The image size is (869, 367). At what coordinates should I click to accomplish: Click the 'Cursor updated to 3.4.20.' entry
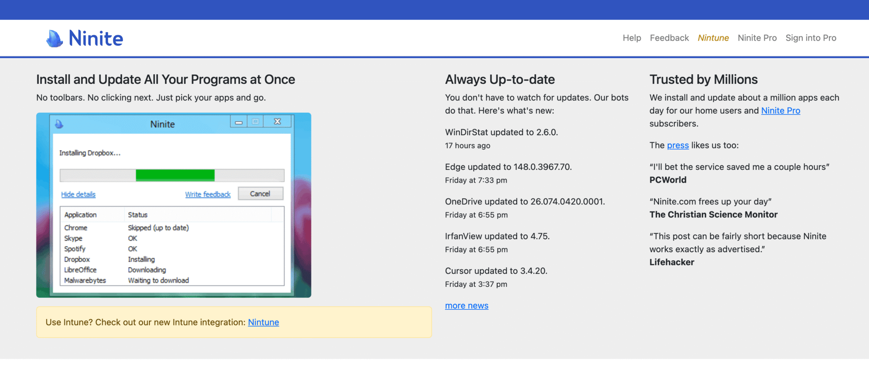pyautogui.click(x=496, y=271)
